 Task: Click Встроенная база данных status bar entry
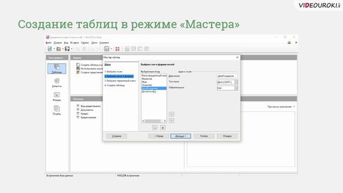(59, 175)
